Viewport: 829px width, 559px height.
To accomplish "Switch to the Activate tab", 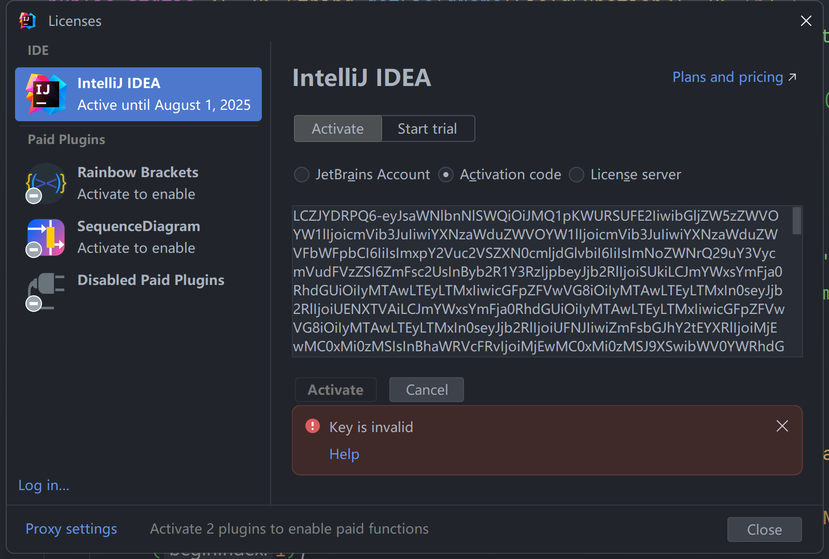I will (338, 128).
